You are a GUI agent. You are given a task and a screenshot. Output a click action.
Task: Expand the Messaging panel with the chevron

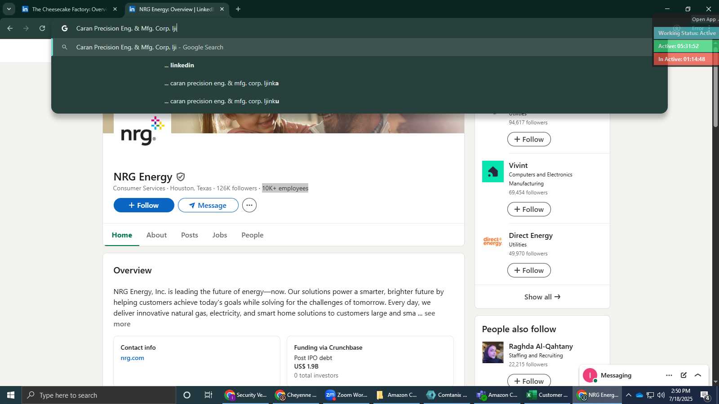coord(698,375)
